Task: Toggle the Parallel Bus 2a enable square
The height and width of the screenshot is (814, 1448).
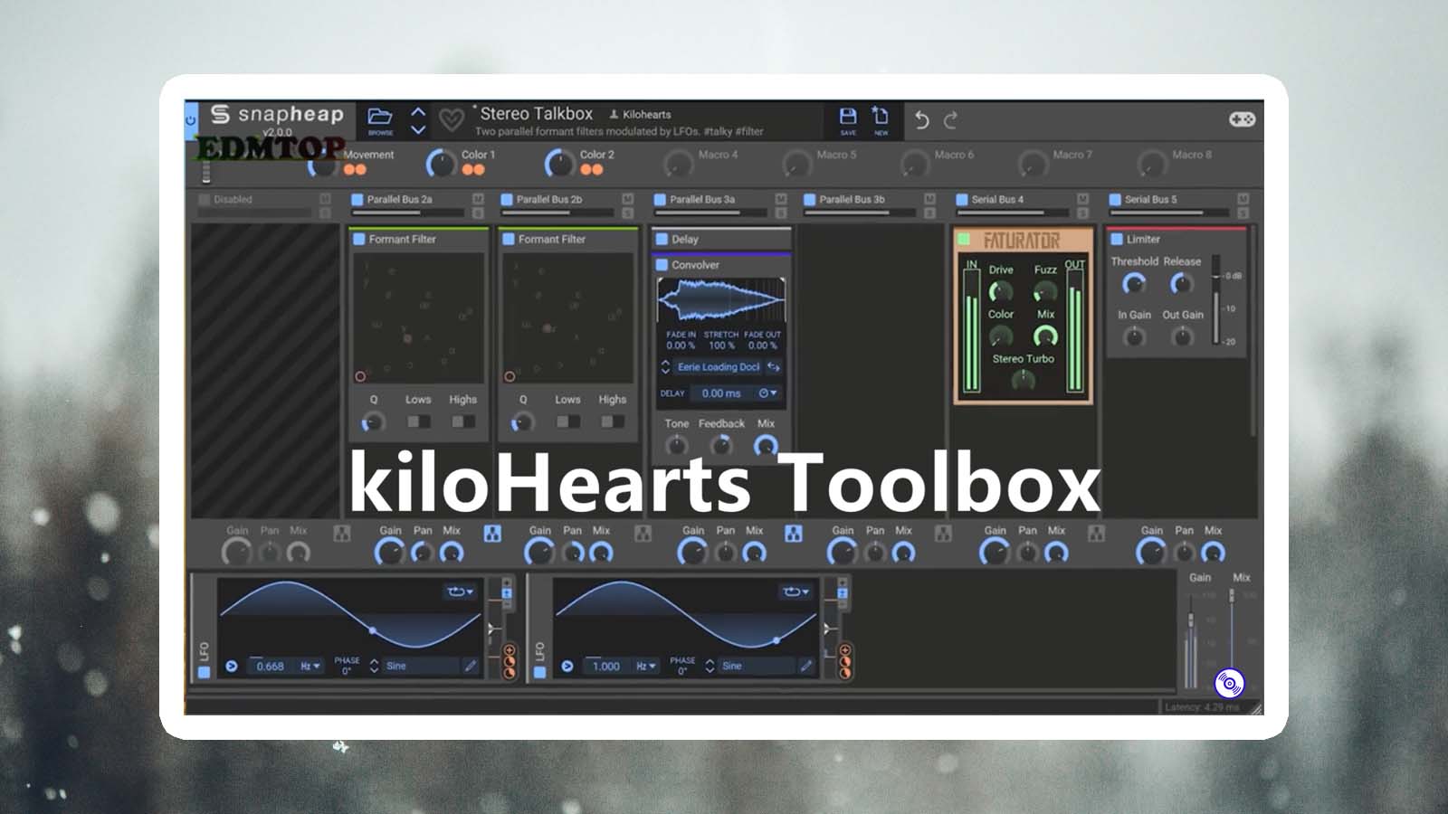Action: pyautogui.click(x=357, y=199)
